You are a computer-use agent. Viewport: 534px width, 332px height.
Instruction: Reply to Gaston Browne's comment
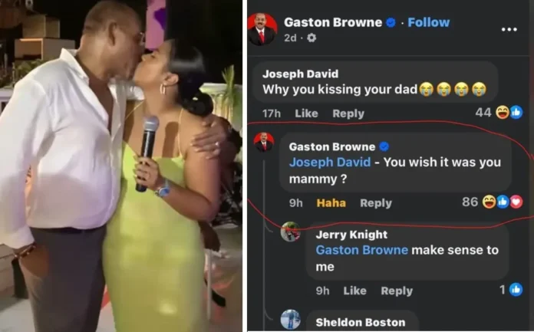376,203
